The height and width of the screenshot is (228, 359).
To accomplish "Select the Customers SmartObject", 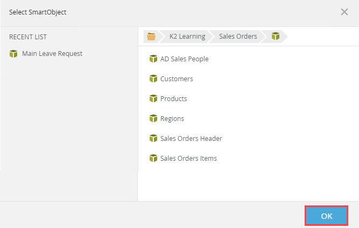I will pos(177,79).
